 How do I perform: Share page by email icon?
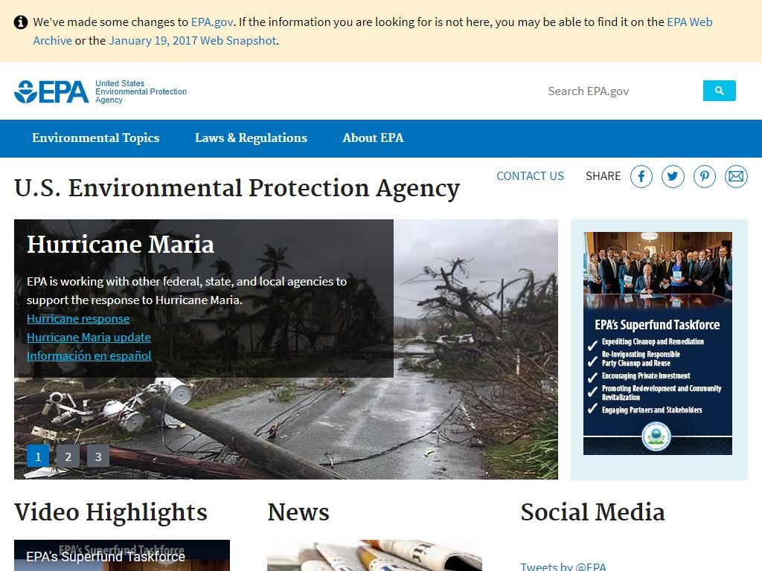tap(736, 176)
